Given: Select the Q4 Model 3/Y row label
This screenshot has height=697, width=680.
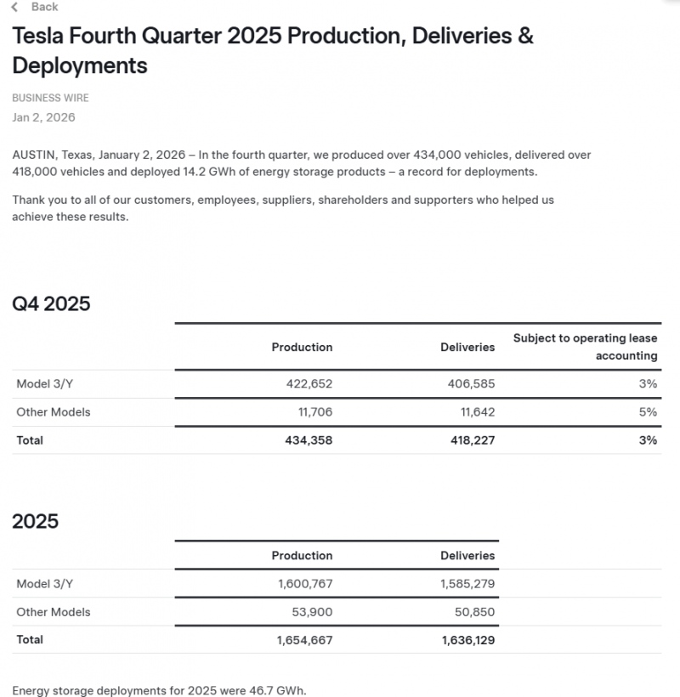Looking at the screenshot, I should (x=38, y=384).
